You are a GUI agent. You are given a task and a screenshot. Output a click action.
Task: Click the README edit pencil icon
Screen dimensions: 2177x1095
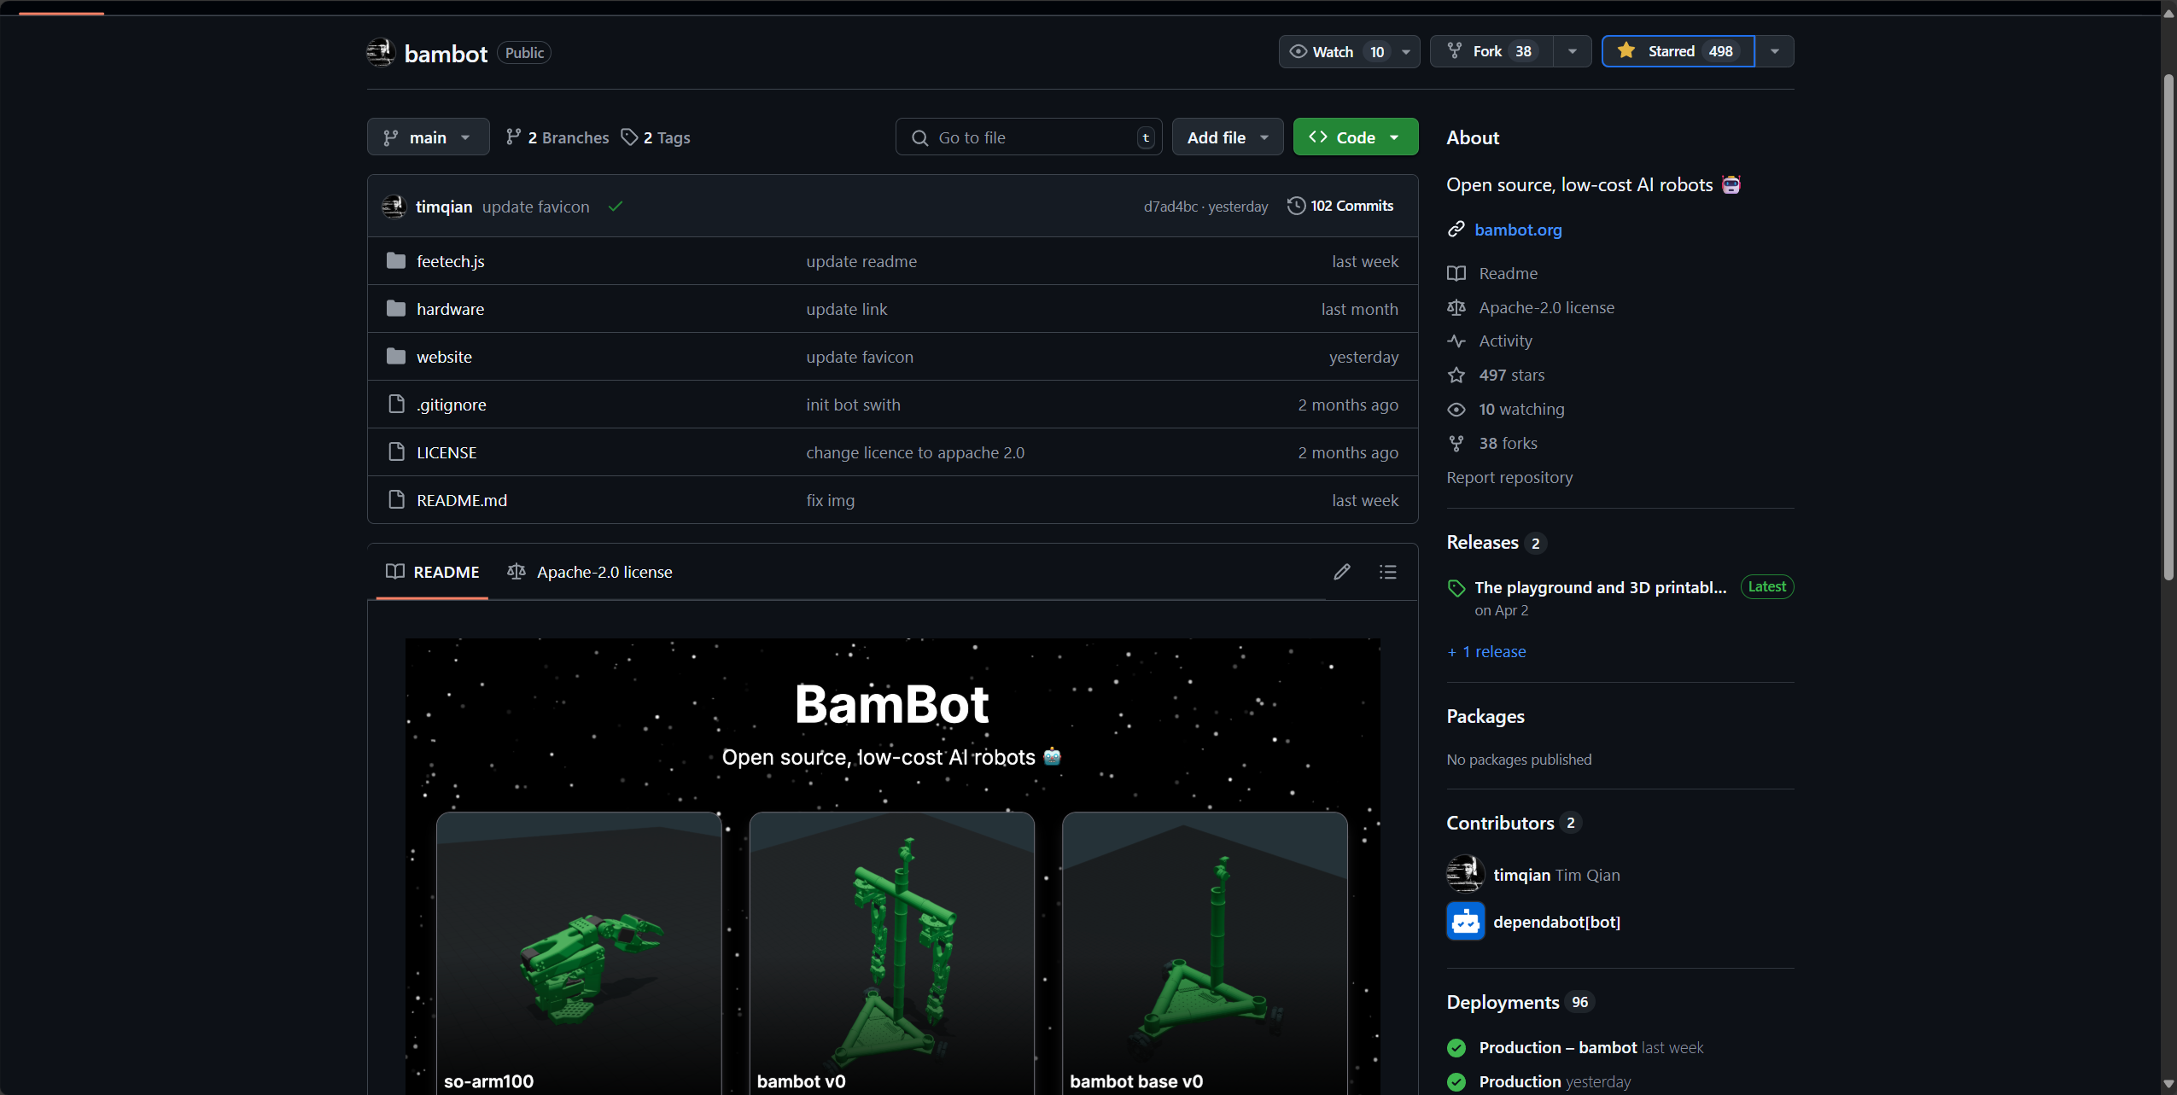(x=1342, y=572)
